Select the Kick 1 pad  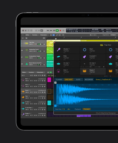[x=67, y=71]
